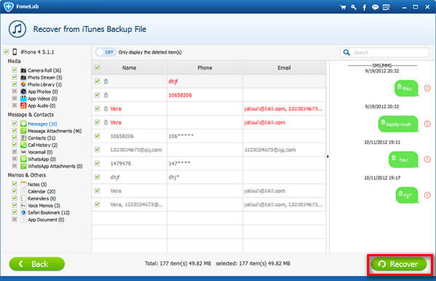Sort by the Phone column header
Screen dimensions: 436x281
[x=205, y=68]
